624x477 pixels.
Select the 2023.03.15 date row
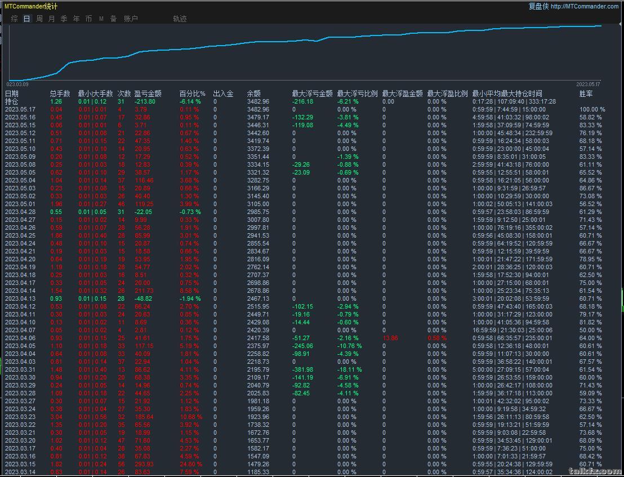tap(20, 464)
